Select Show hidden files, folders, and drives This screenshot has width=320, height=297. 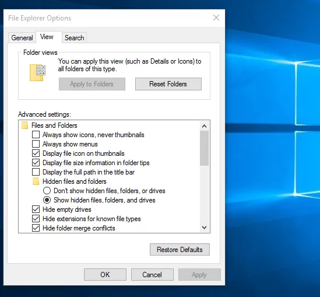pos(47,200)
